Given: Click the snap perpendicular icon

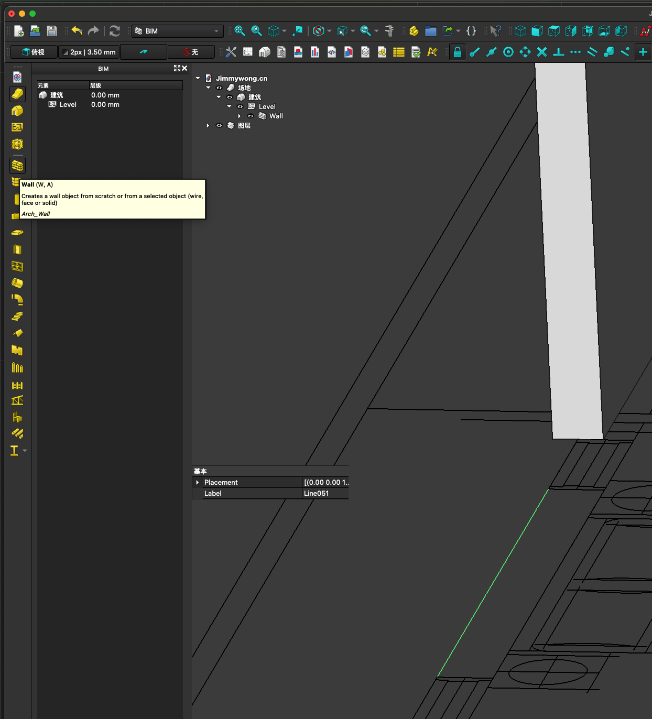Looking at the screenshot, I should tap(559, 52).
